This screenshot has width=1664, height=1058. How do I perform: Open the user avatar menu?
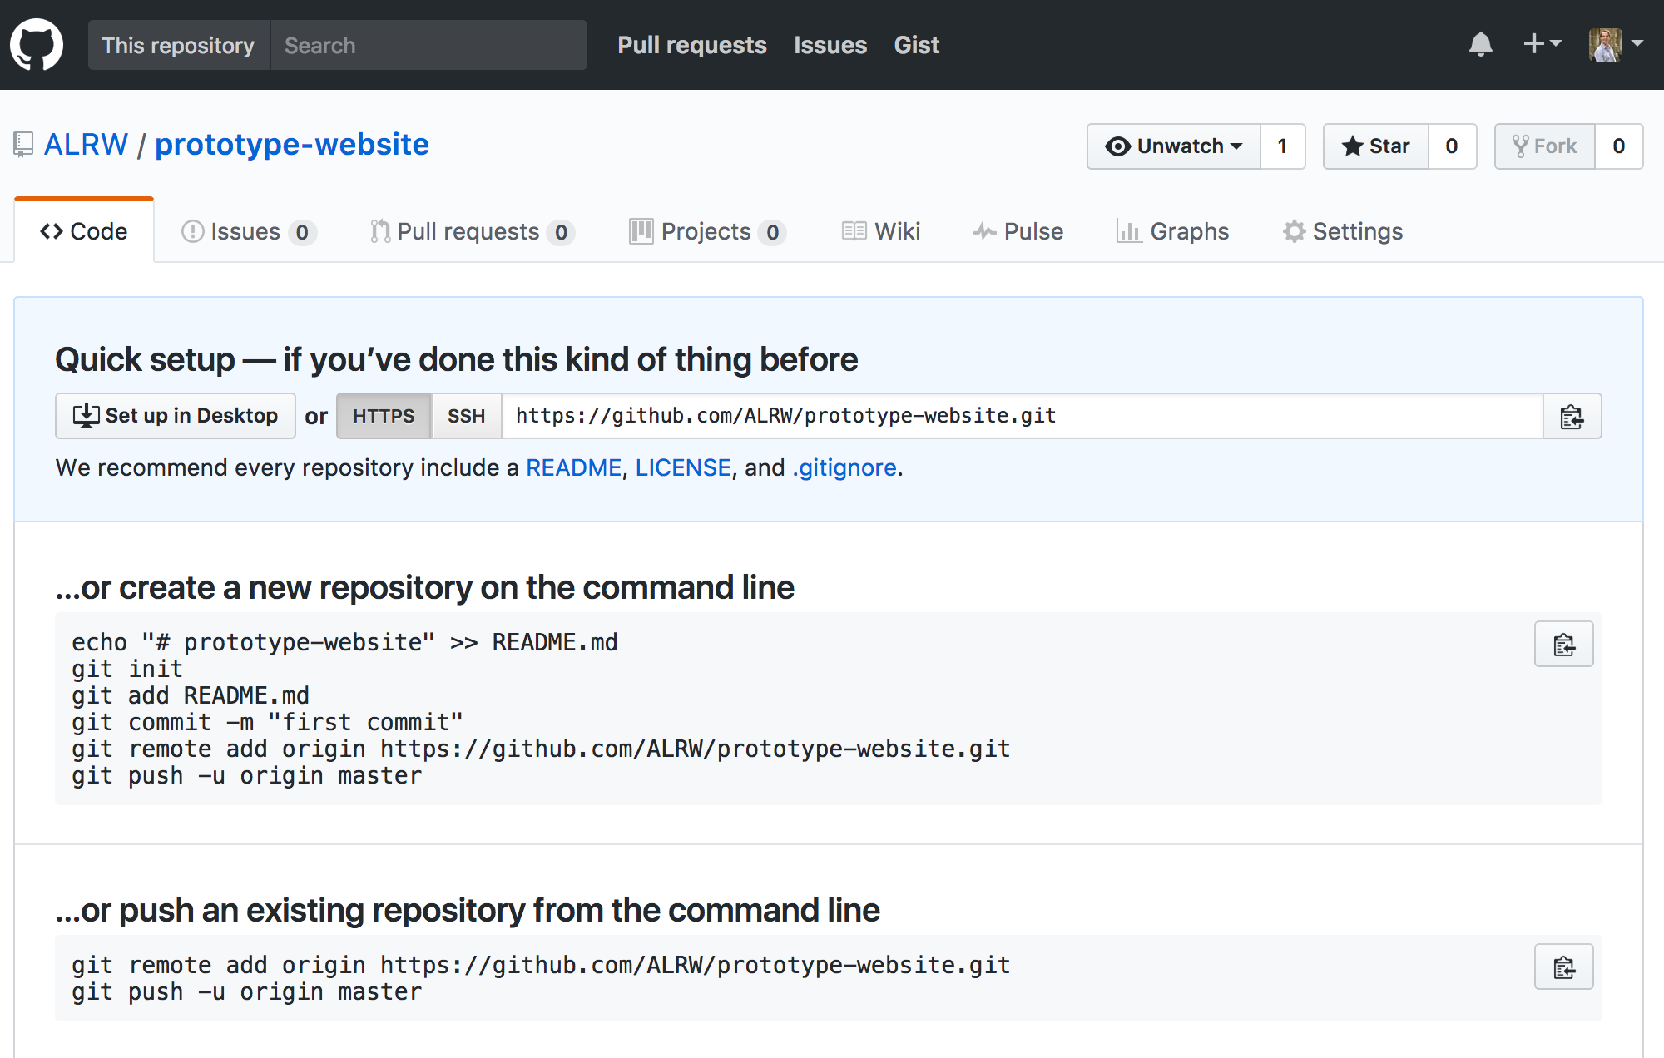click(x=1616, y=44)
